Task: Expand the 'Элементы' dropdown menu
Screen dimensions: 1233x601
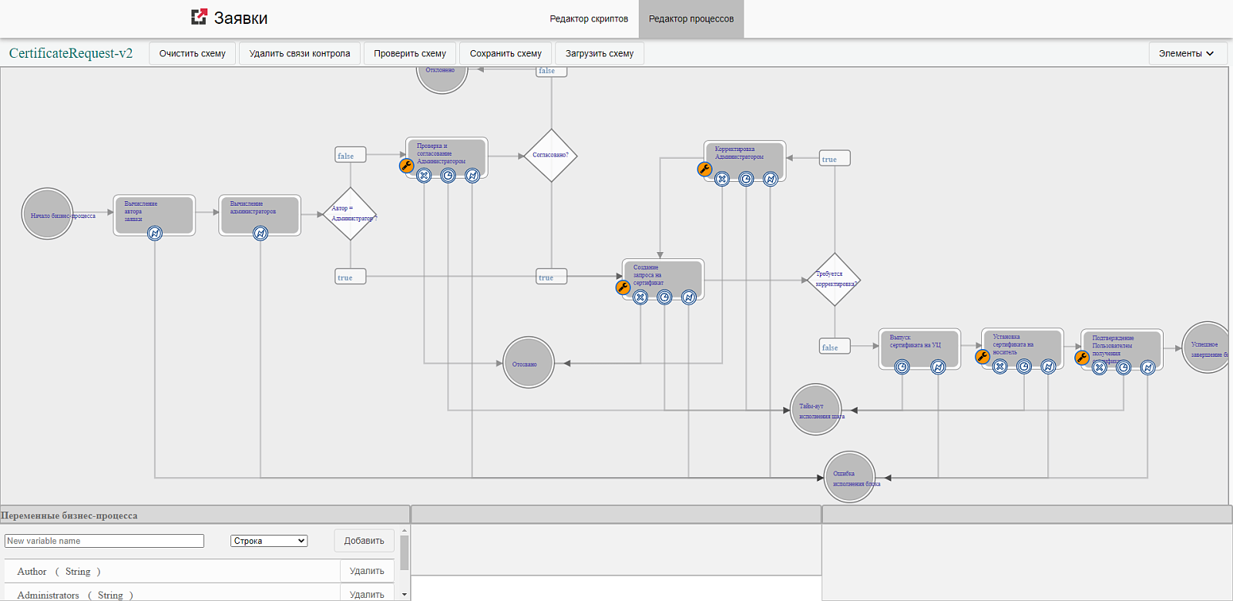Action: pos(1187,53)
